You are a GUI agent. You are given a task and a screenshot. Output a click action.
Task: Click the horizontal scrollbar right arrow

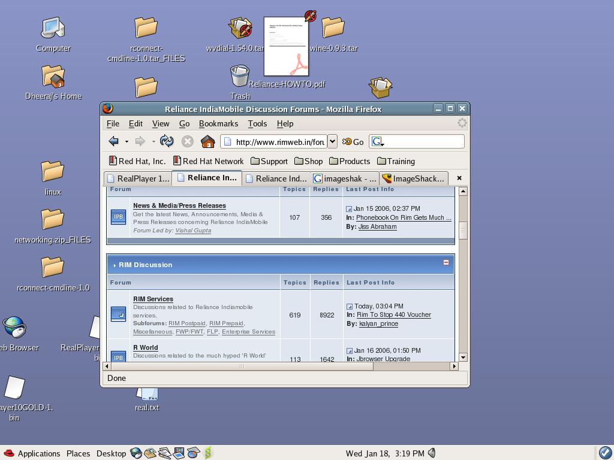[x=454, y=366]
